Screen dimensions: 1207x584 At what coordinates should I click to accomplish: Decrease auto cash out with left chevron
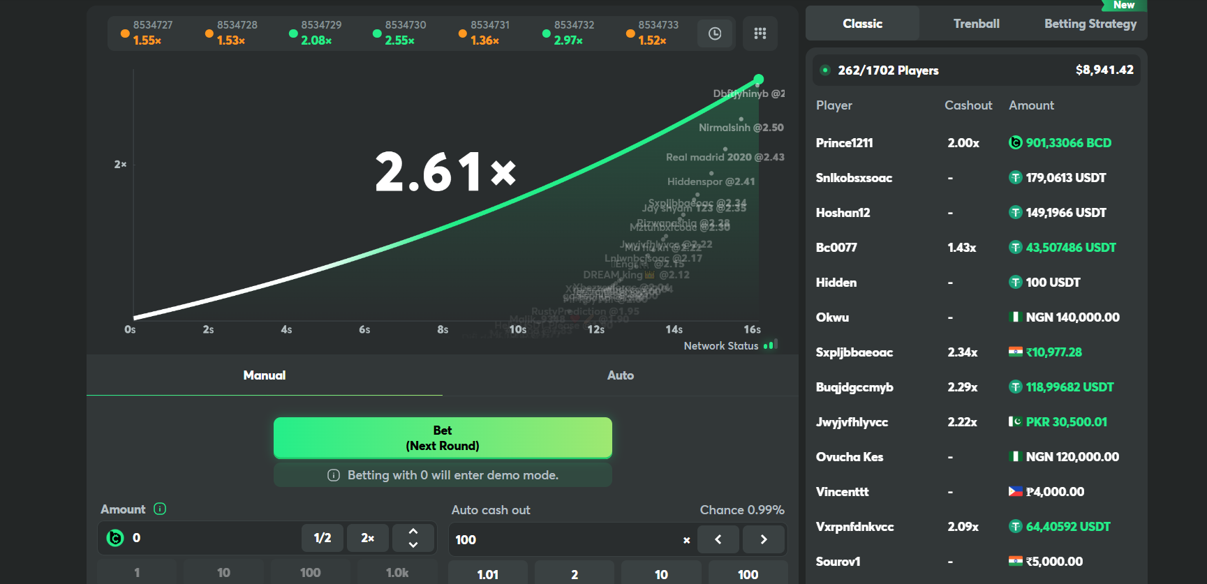pos(718,539)
